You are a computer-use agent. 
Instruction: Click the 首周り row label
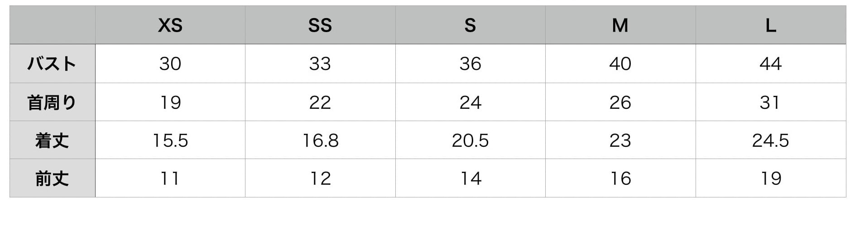(x=53, y=102)
